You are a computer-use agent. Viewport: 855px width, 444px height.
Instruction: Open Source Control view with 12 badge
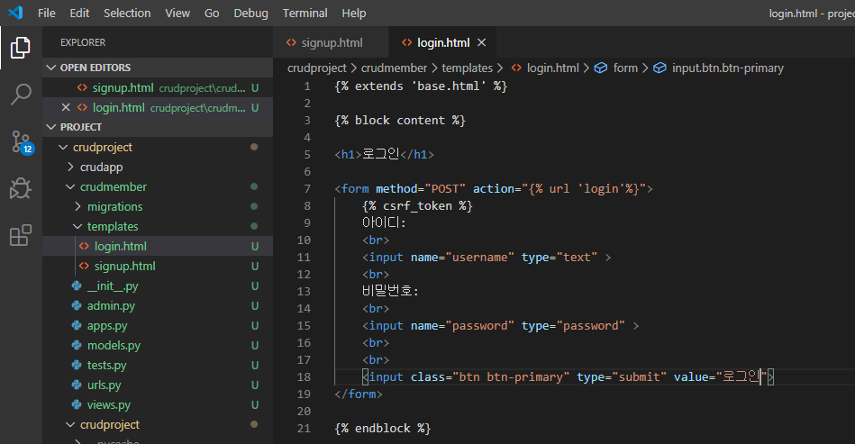click(x=22, y=142)
